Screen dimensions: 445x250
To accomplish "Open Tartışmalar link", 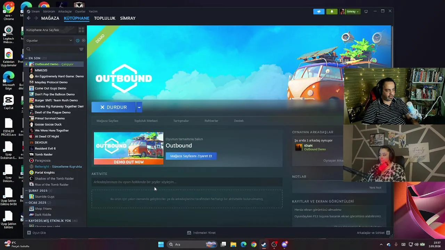I will pos(181,121).
